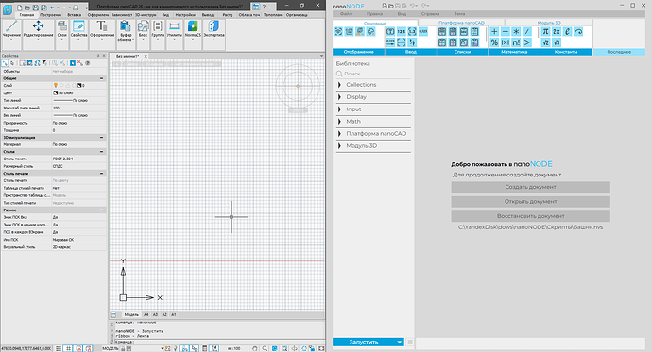
Task: Toggle the МОДЕЛЬ space button in status bar
Action: click(x=111, y=348)
